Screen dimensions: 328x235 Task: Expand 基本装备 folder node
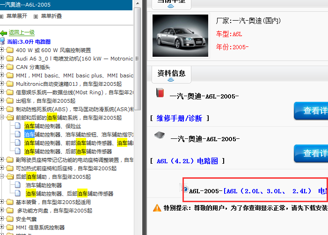[x=2, y=201]
